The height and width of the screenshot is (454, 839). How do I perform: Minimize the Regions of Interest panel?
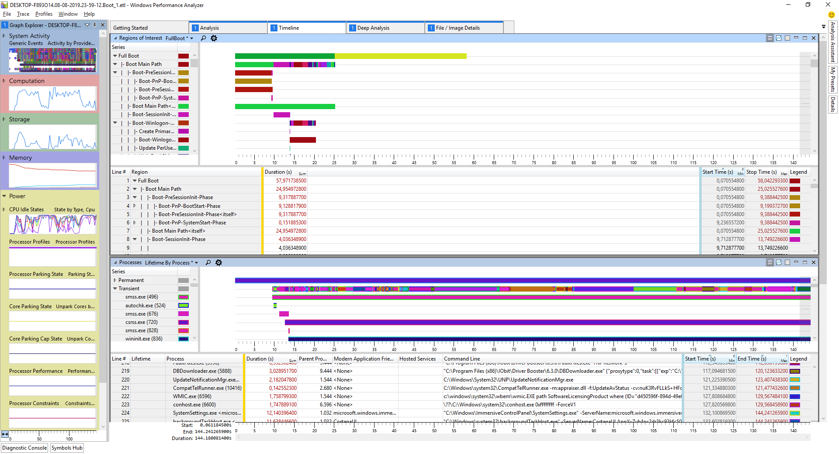coord(796,38)
